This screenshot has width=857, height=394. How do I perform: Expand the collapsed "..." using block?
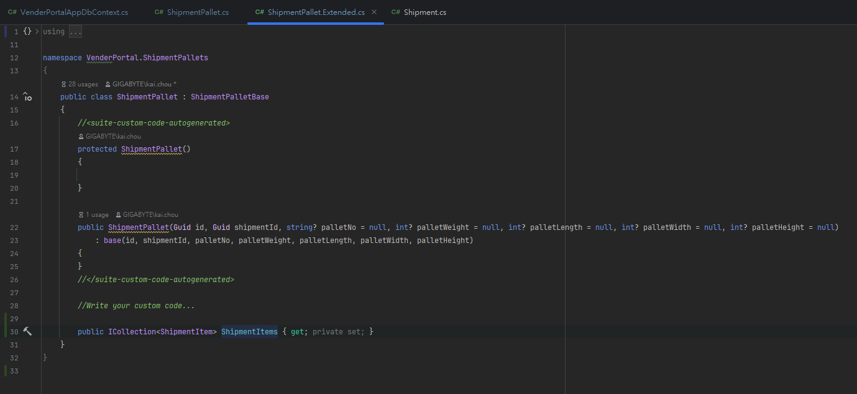click(x=75, y=32)
